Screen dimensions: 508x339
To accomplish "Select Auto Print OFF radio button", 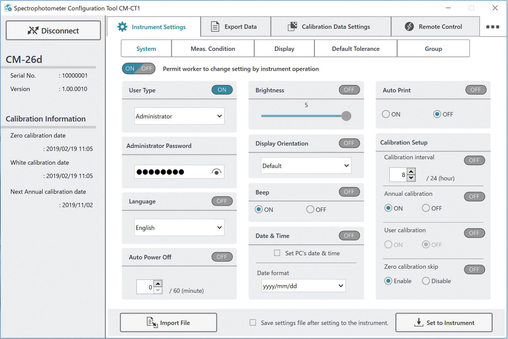I will [x=437, y=114].
